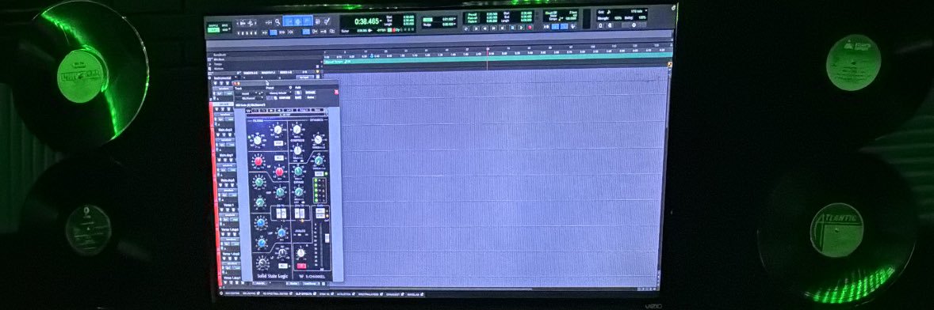Click the Go to End transport button

tap(502, 28)
